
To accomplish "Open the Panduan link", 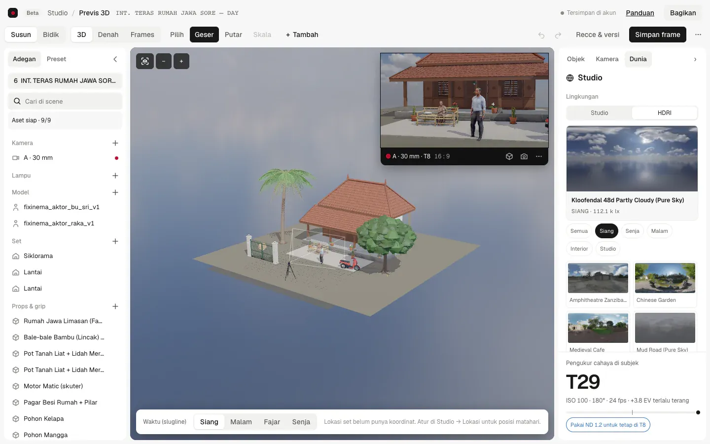I will (640, 13).
